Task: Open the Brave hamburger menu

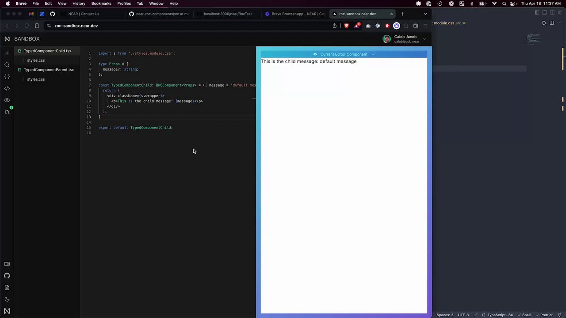Action: click(x=425, y=26)
